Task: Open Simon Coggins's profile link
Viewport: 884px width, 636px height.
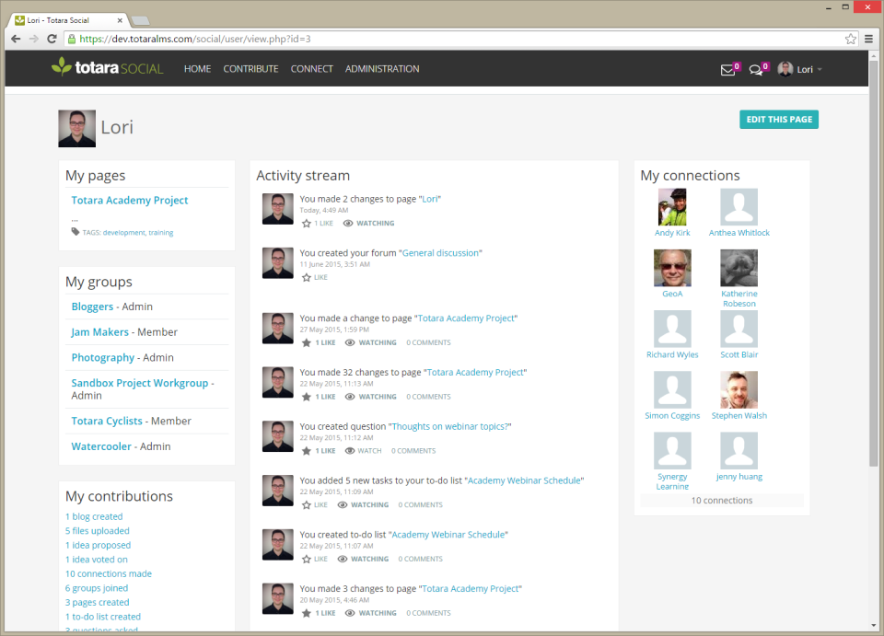Action: [x=672, y=415]
